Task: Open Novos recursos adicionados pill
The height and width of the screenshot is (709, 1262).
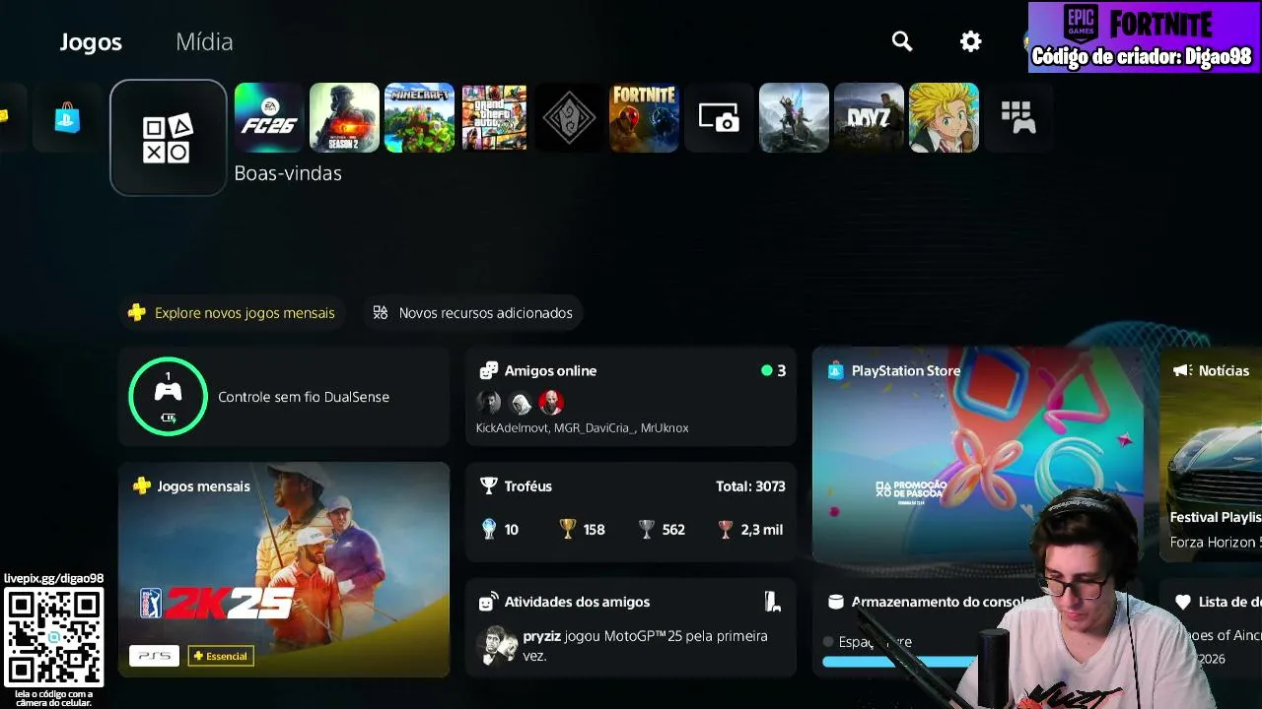Action: 473,313
